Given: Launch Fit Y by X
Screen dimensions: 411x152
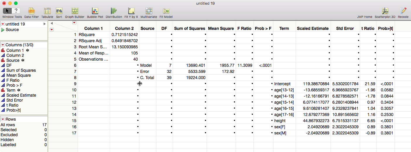Looking at the screenshot, I should 131,11.
